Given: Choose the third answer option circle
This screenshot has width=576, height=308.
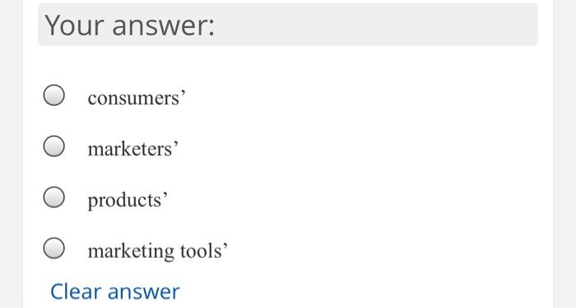Looking at the screenshot, I should [54, 197].
